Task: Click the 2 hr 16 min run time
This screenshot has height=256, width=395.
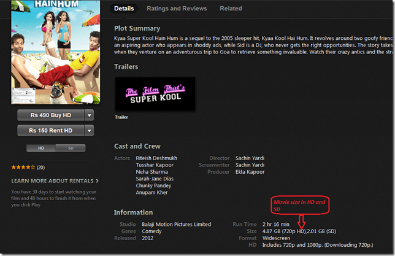Action: 276,224
